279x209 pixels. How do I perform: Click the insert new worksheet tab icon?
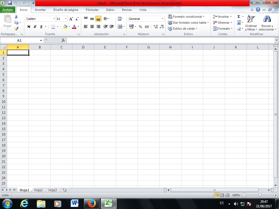click(65, 190)
